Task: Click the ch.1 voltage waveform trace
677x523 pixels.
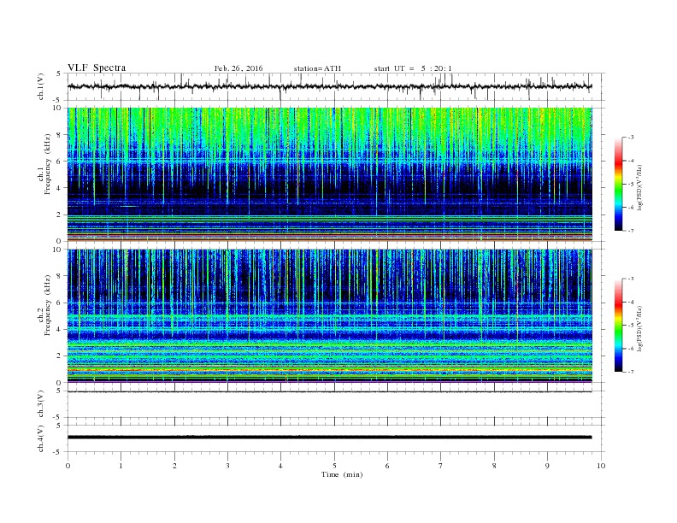Action: 329,86
